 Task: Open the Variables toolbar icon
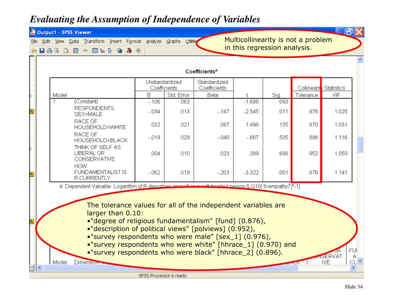click(110, 51)
